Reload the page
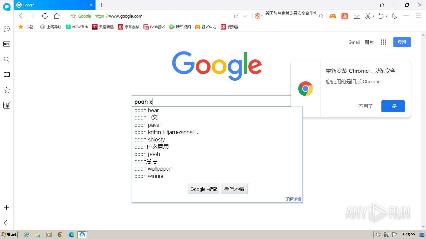Viewport: 426px width, 239px height. point(45,16)
